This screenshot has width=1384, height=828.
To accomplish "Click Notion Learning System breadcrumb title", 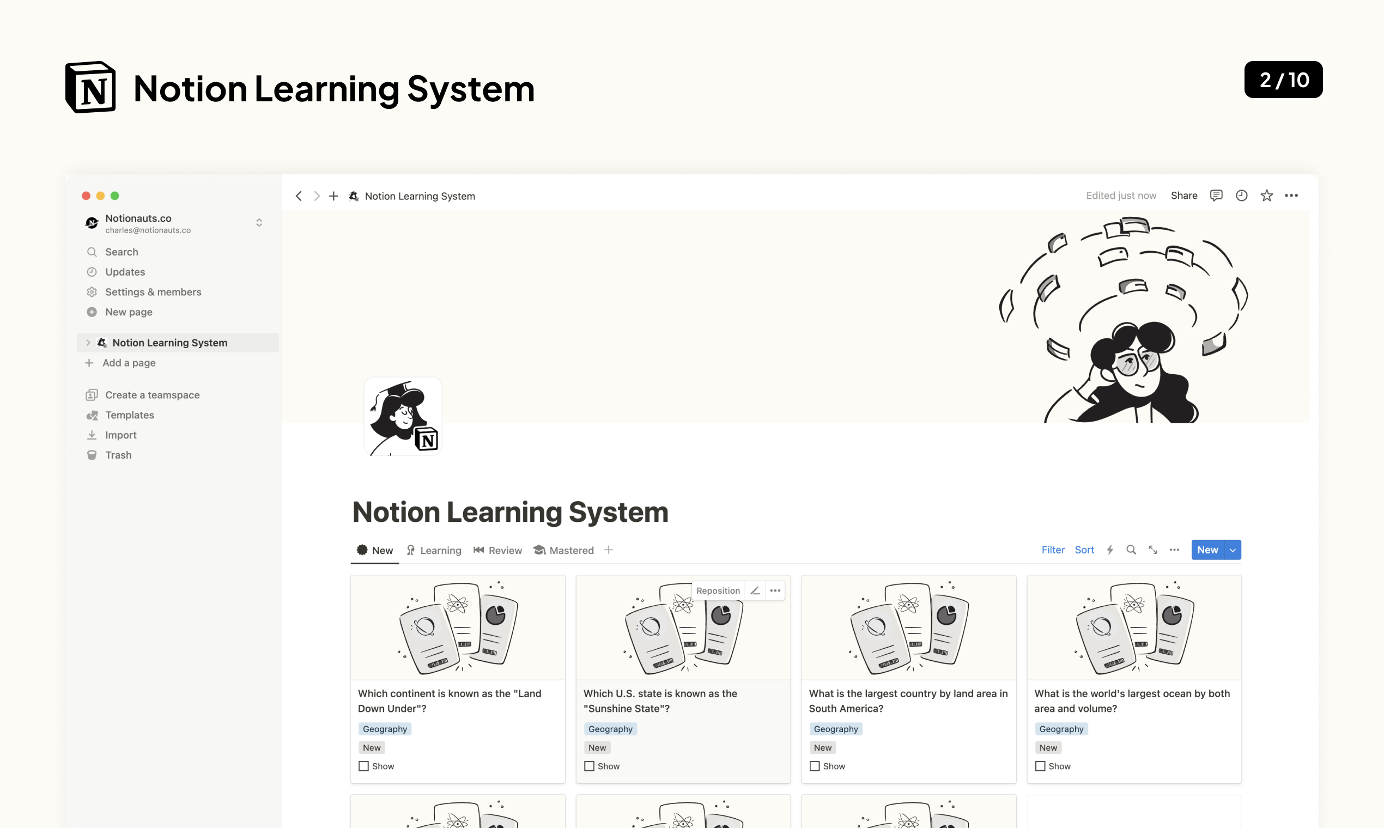I will point(420,196).
